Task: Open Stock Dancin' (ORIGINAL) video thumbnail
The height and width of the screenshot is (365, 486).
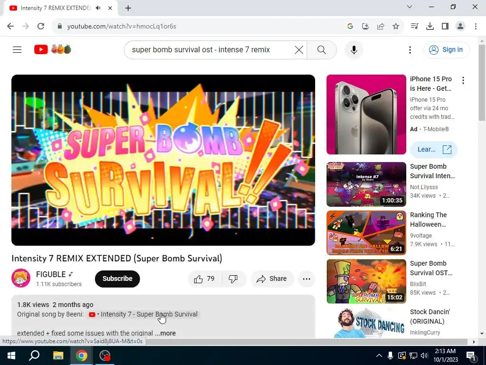Action: (366, 323)
